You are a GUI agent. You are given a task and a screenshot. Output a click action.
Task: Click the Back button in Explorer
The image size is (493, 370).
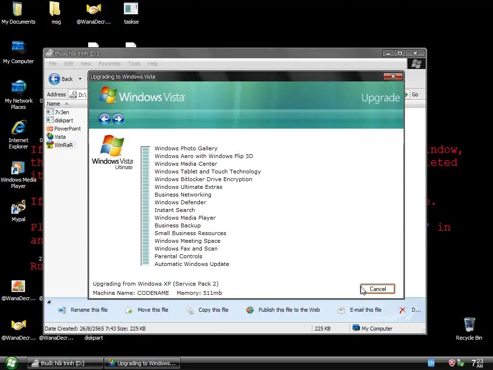[x=61, y=79]
